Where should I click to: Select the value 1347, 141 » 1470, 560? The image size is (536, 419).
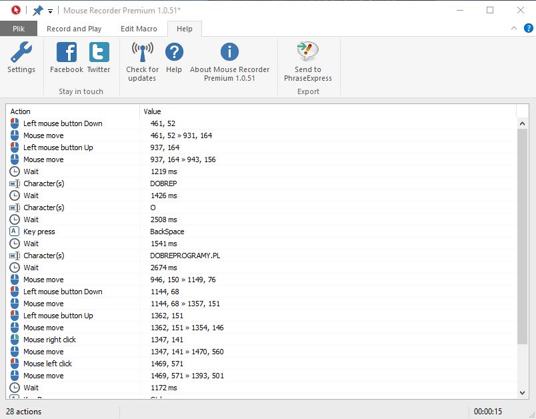click(187, 352)
